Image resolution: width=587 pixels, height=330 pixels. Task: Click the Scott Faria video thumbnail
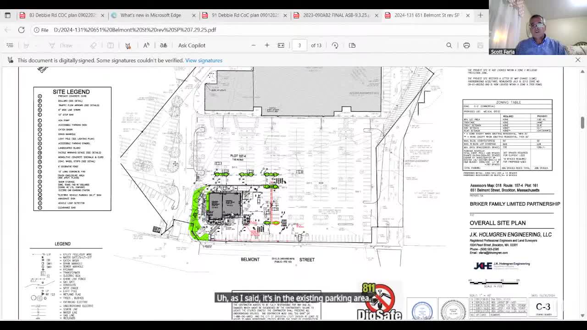[x=538, y=27]
